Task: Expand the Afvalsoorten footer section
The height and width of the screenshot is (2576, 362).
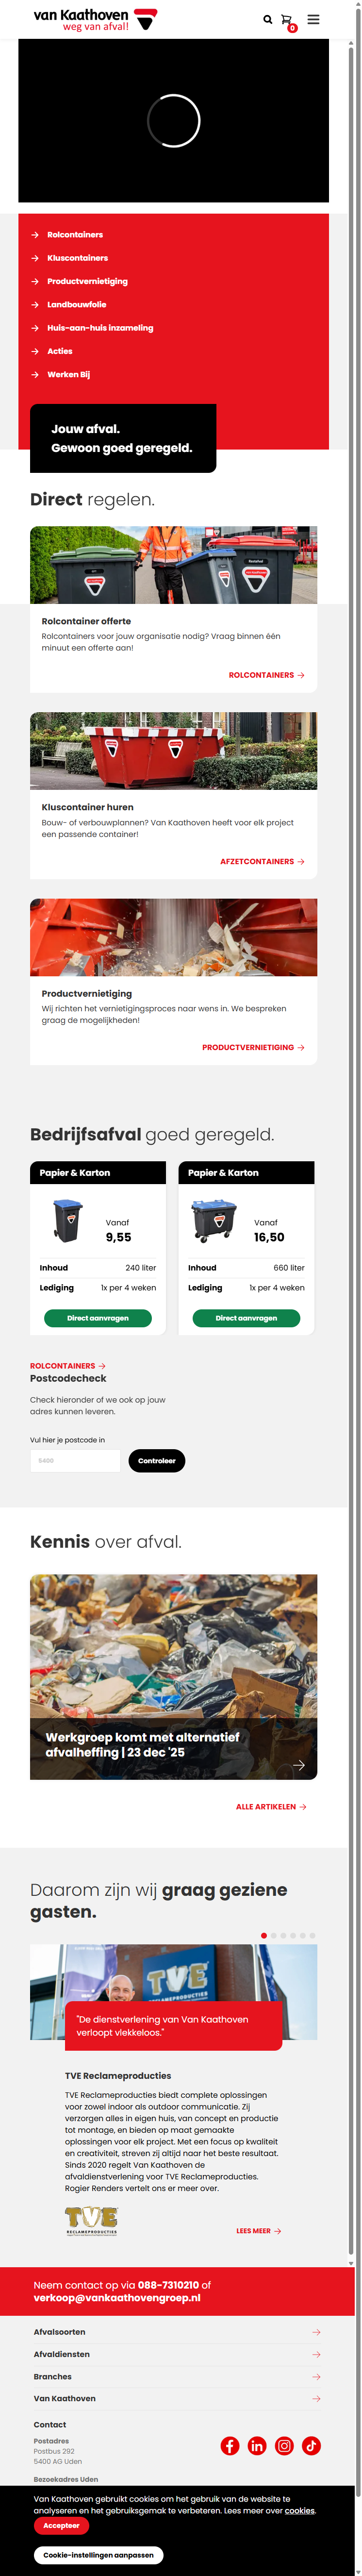Action: point(174,2331)
